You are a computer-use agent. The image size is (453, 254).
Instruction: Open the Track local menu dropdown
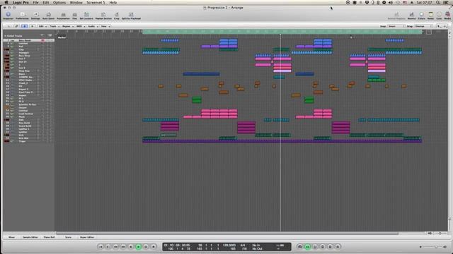point(55,26)
